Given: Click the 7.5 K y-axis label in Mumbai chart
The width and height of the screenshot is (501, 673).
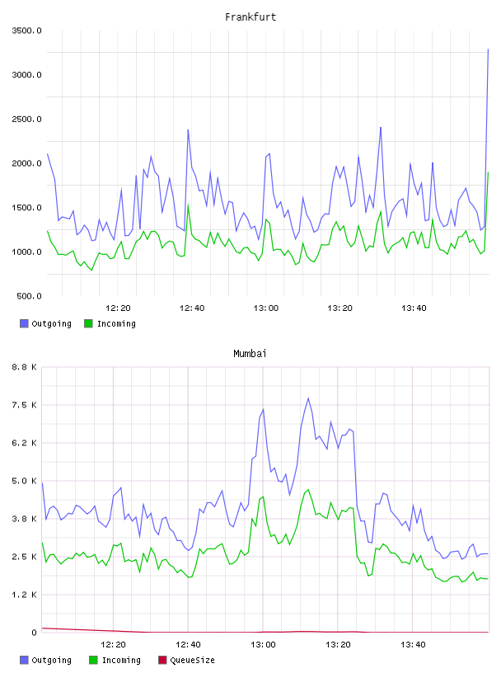Looking at the screenshot, I should (x=24, y=405).
